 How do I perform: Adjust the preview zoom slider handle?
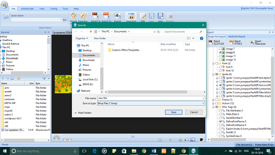pyautogui.click(x=170, y=140)
